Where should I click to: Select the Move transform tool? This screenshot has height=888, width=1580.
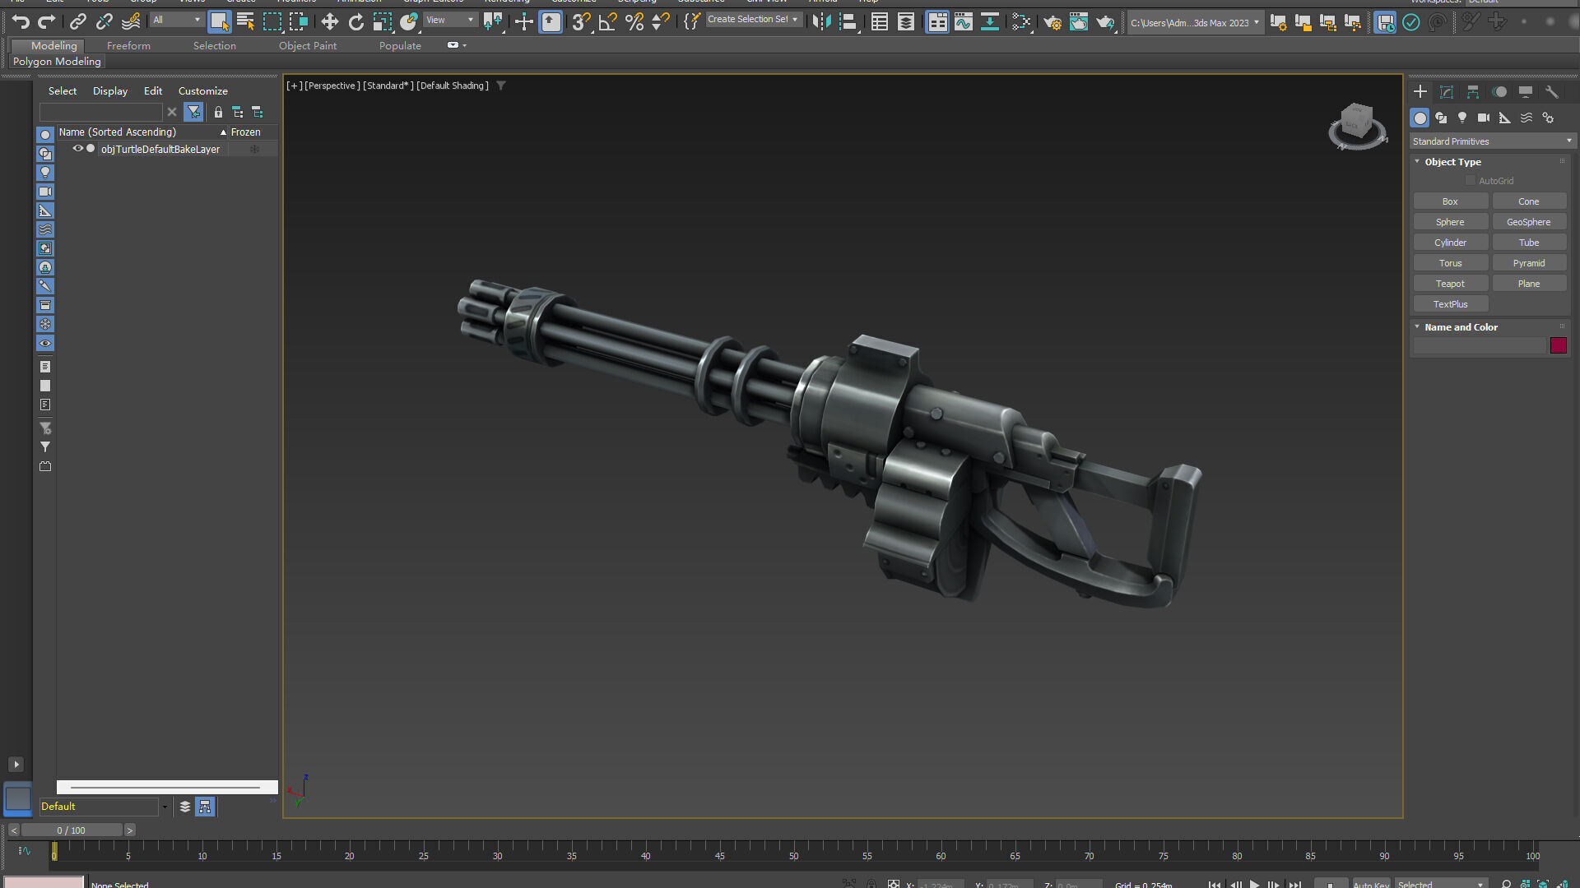point(329,22)
